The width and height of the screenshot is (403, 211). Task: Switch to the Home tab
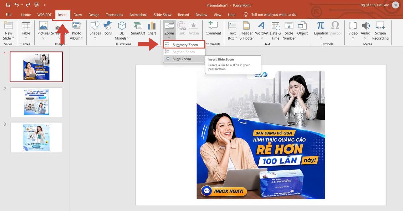[x=26, y=15]
